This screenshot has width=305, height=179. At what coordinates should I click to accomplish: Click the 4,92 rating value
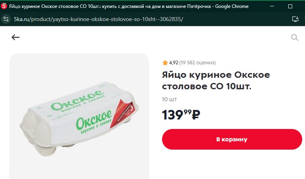[x=174, y=63]
